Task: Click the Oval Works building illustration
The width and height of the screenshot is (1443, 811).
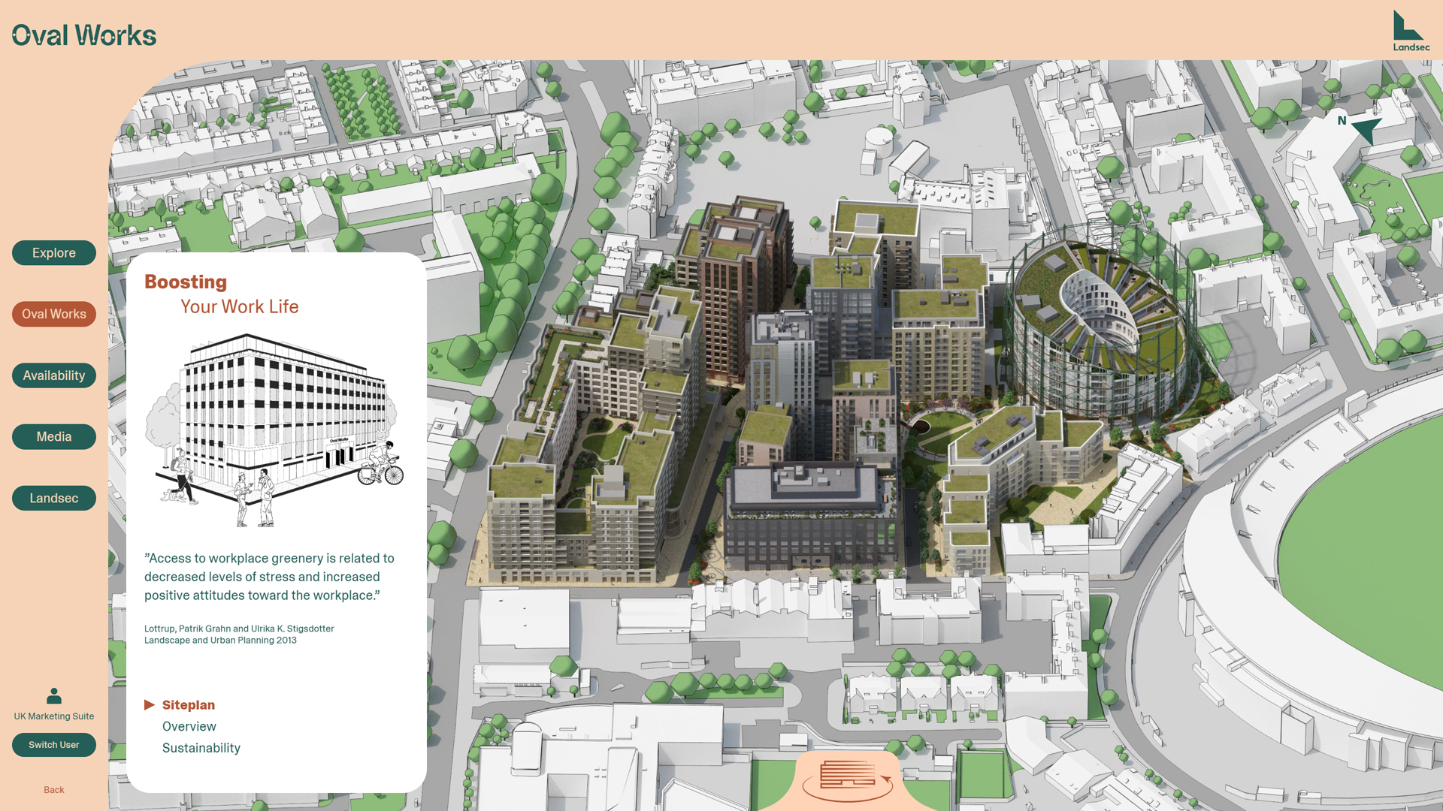Action: [275, 431]
